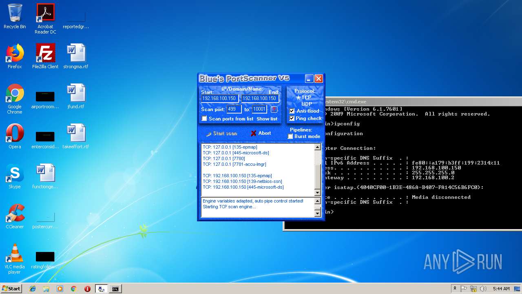This screenshot has width=522, height=294.
Task: Minimize the Blue's PortScanner window
Action: coord(310,79)
